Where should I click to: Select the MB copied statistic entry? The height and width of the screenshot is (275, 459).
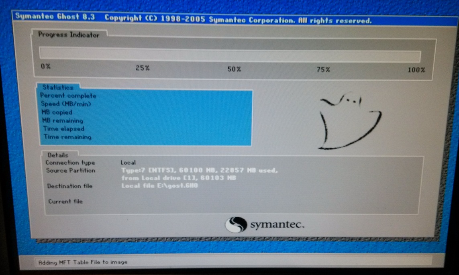click(57, 112)
